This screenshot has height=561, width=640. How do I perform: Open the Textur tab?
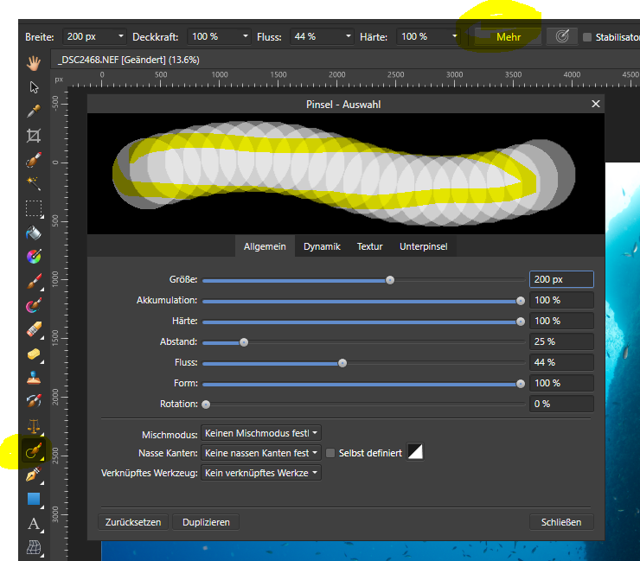point(369,246)
